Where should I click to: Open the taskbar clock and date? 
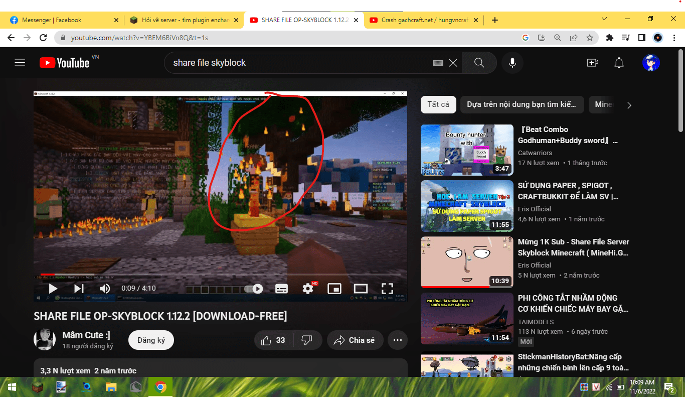[x=642, y=386]
